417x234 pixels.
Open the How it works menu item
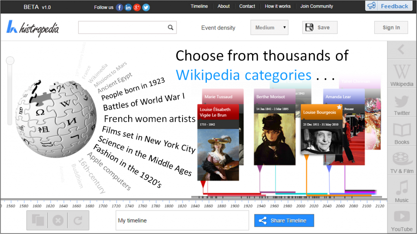[278, 6]
